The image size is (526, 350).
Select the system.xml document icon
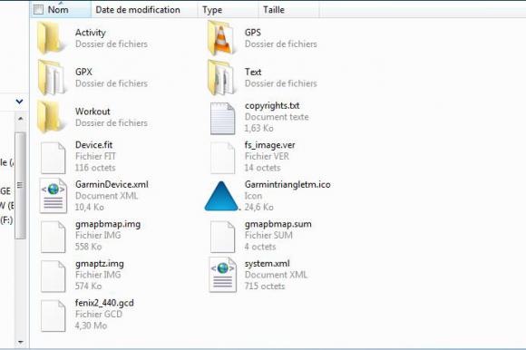pos(223,275)
